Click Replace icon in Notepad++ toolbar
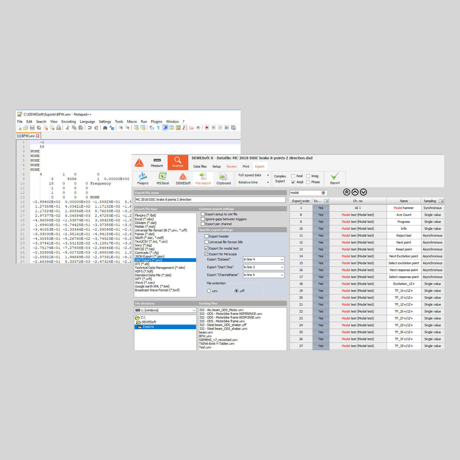The width and height of the screenshot is (460, 460). (112, 128)
